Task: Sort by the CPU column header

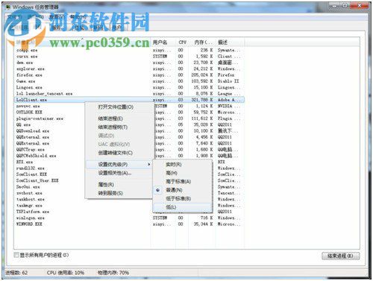Action: pyautogui.click(x=182, y=42)
